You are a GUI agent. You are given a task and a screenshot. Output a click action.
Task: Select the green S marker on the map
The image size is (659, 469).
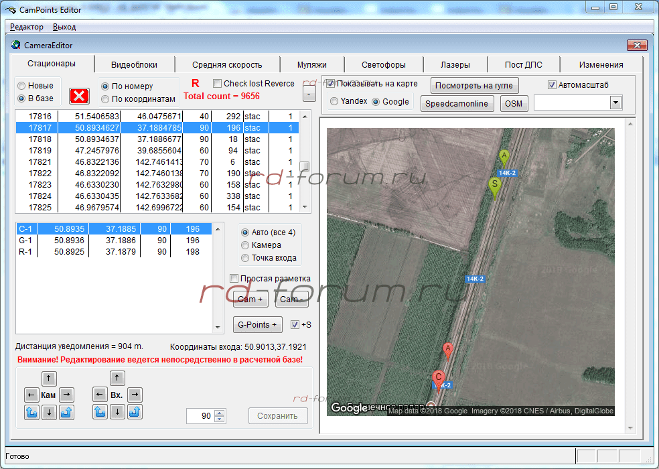point(495,187)
